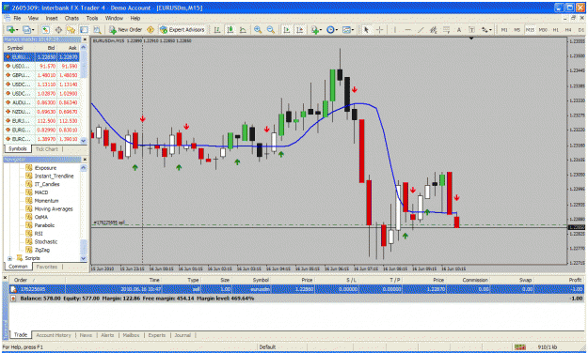This screenshot has height=353, width=588.
Task: Open the Charts menu
Action: click(x=72, y=18)
